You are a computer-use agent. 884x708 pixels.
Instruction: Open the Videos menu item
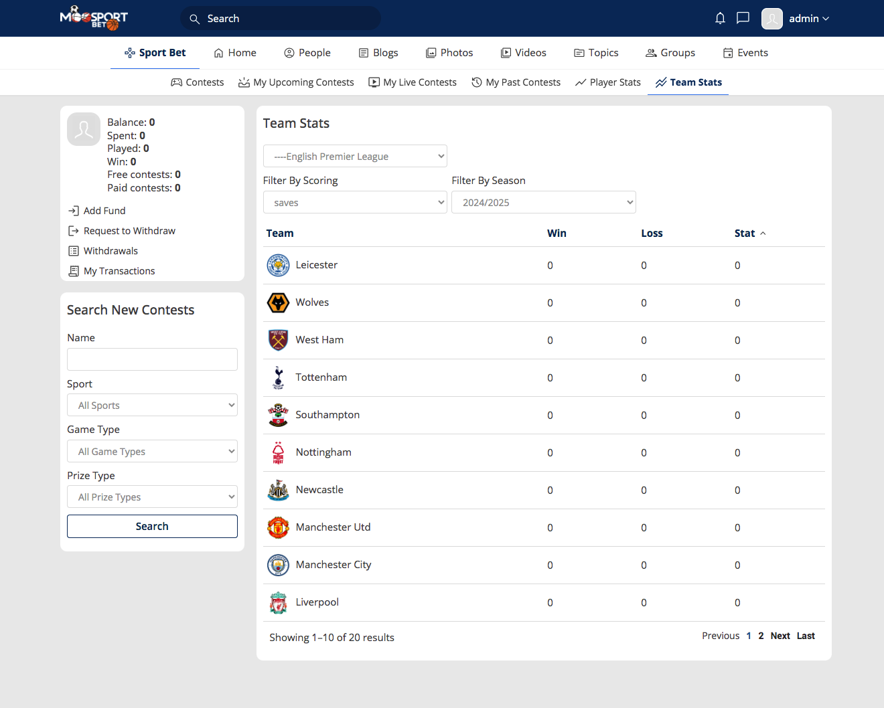coord(524,53)
